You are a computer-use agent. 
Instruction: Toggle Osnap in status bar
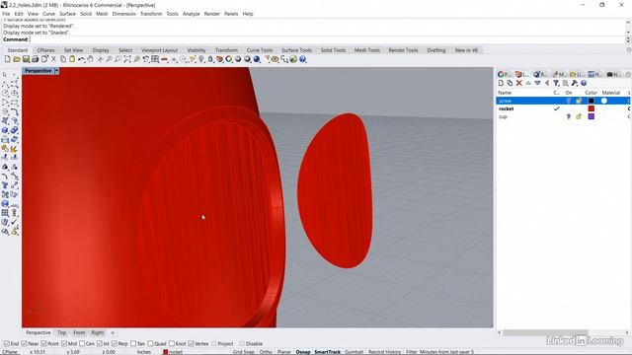(303, 352)
